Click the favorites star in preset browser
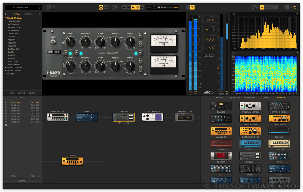Viewport: 303px width, 192px height. pyautogui.click(x=6, y=14)
